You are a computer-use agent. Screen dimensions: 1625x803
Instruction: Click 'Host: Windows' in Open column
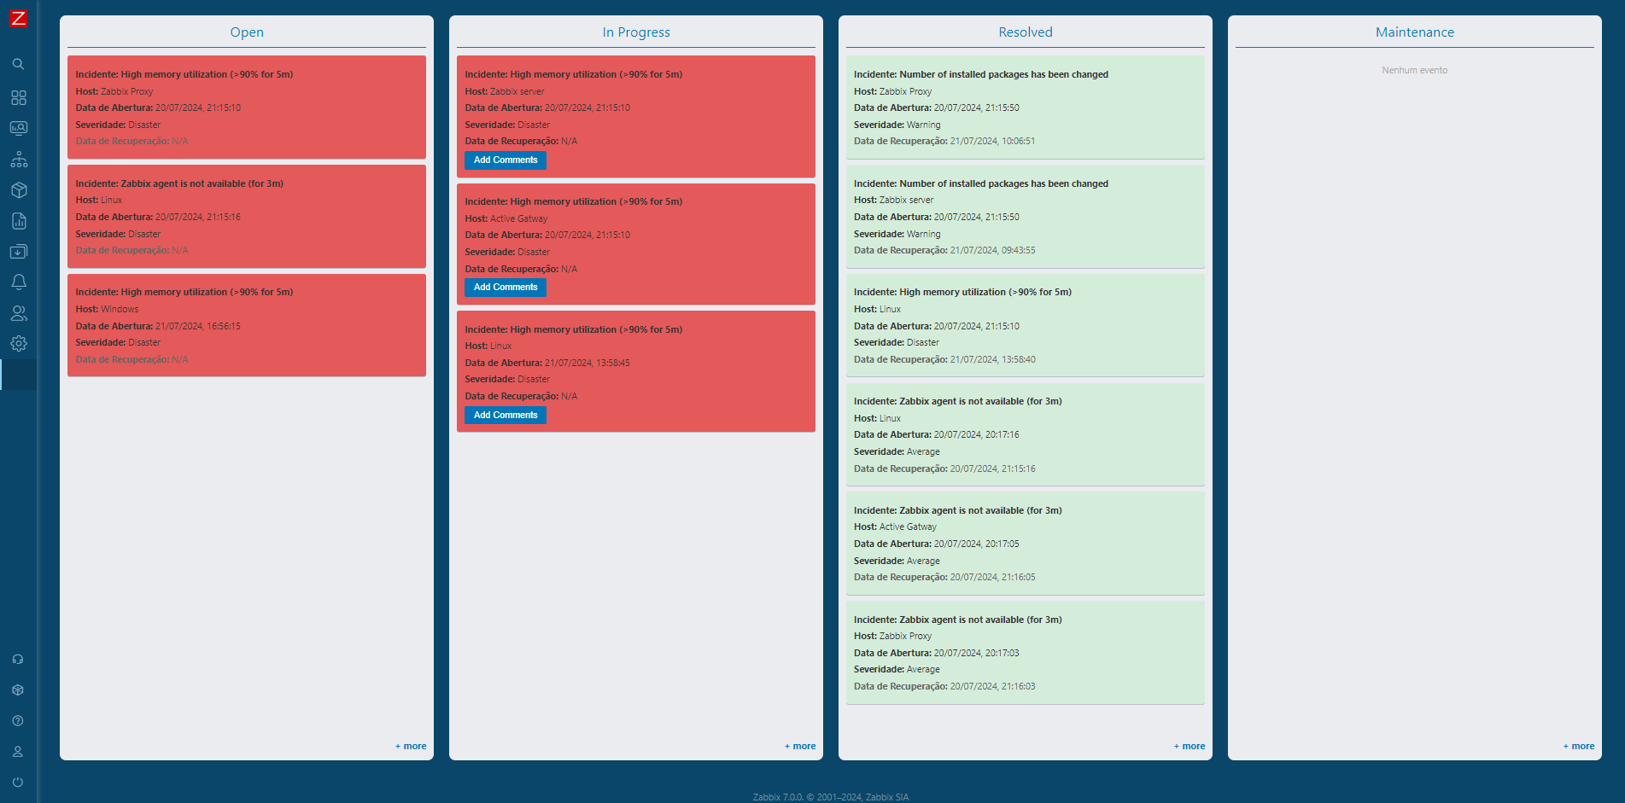click(x=107, y=310)
